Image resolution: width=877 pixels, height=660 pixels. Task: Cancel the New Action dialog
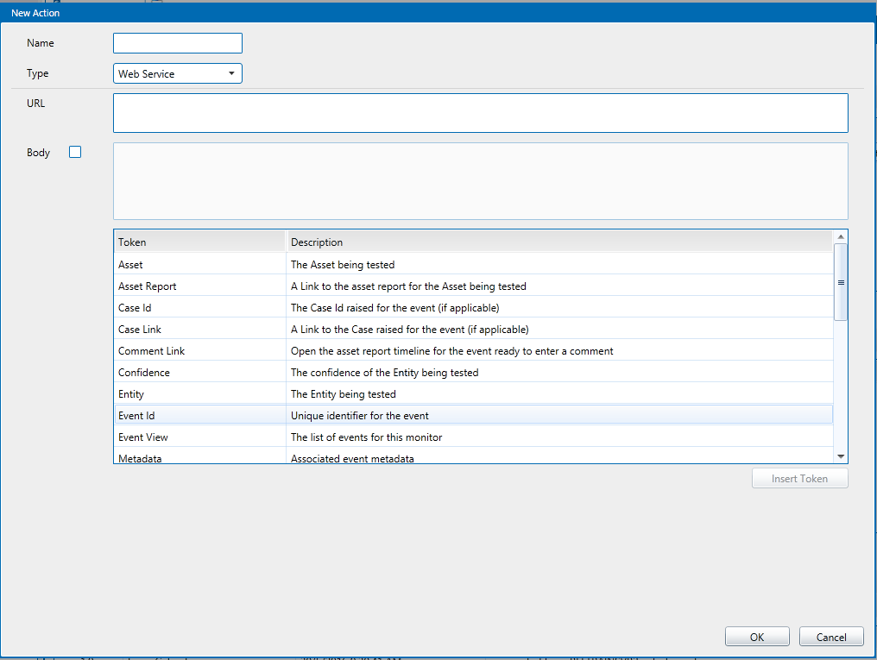click(831, 638)
